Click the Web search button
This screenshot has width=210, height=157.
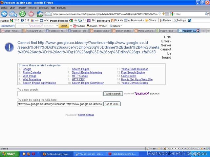pyautogui.click(x=113, y=94)
